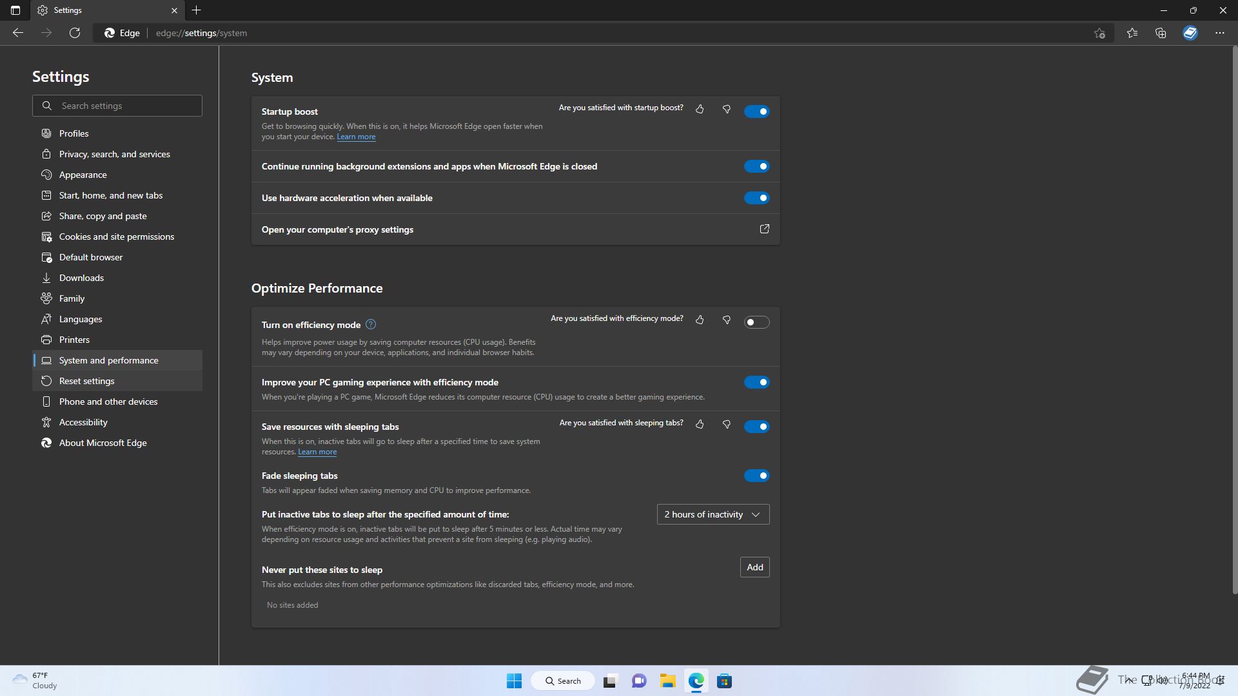Click the profile avatar icon in toolbar

coord(1190,33)
